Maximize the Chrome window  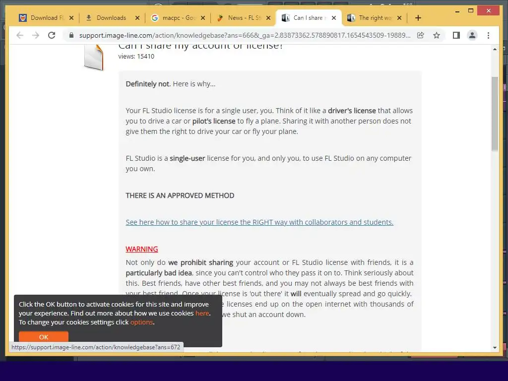[471, 11]
